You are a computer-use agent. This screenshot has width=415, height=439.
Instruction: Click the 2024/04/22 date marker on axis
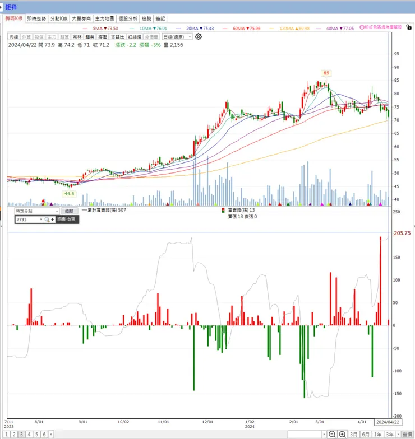point(388,422)
